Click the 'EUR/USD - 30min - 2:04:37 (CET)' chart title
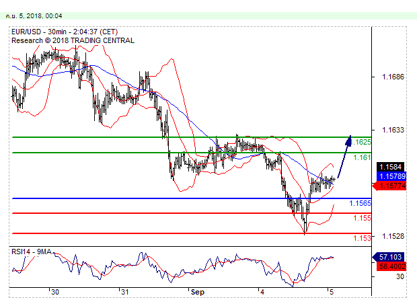 65,32
